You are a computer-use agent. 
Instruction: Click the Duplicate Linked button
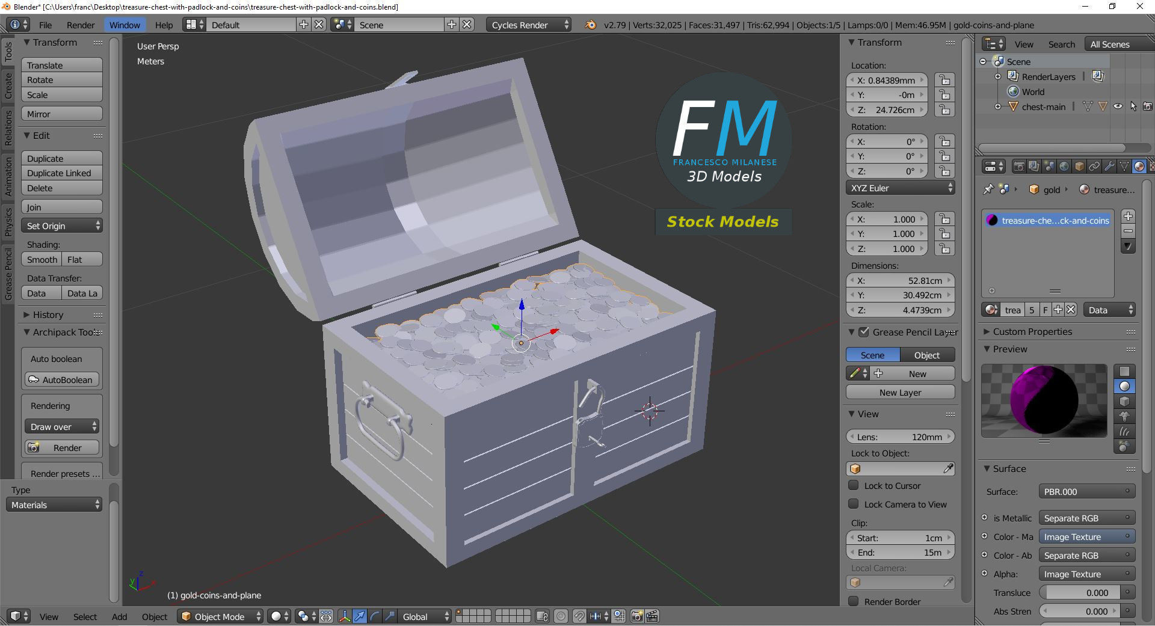point(62,173)
